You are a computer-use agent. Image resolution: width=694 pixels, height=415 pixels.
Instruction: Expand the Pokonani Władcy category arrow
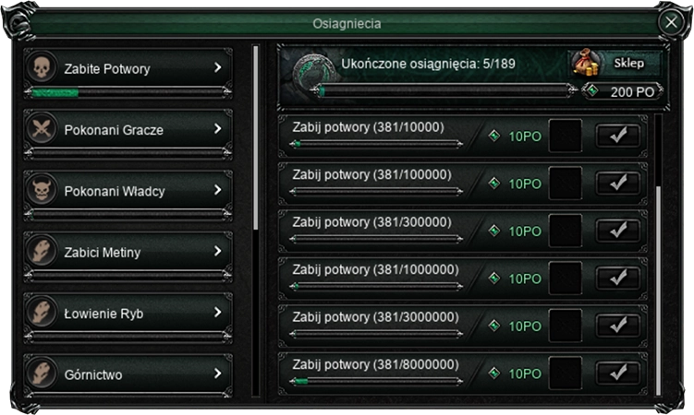tap(218, 191)
